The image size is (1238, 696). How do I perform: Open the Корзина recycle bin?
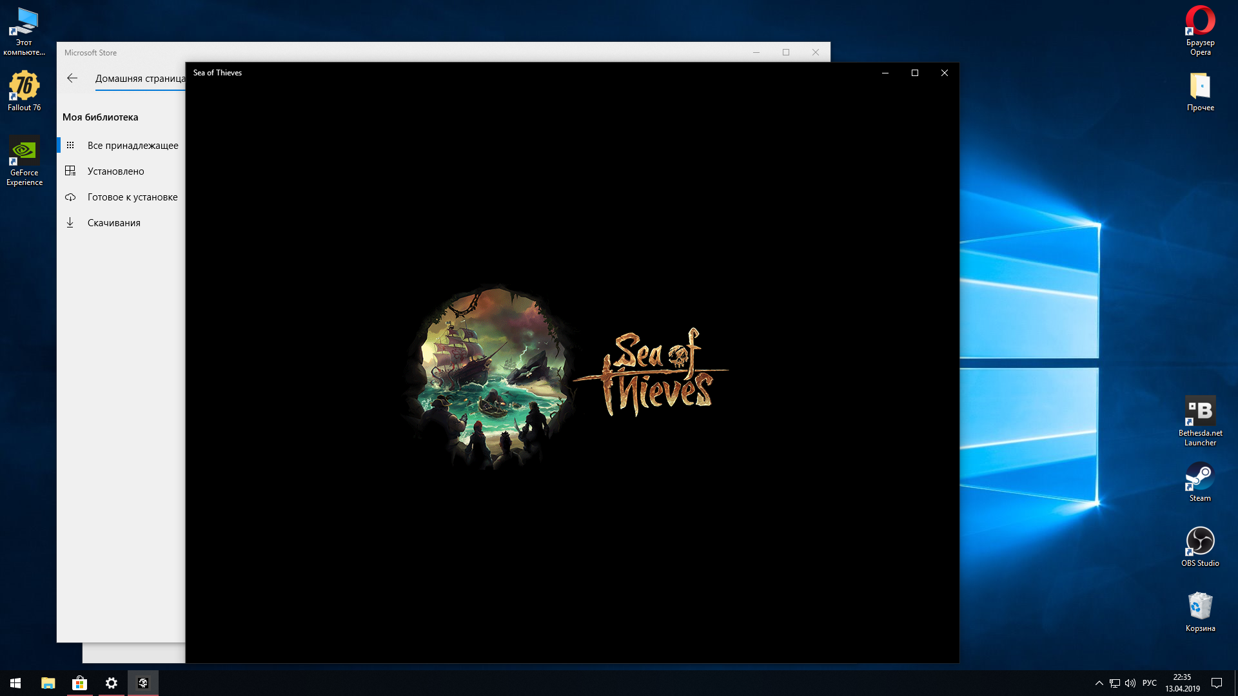1200,612
